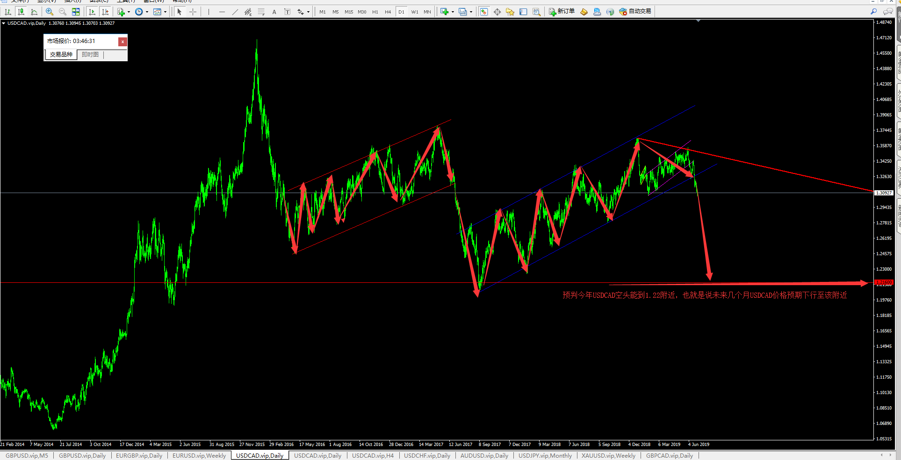901x460 pixels.
Task: Switch chart to bar chart mode
Action: click(x=8, y=12)
